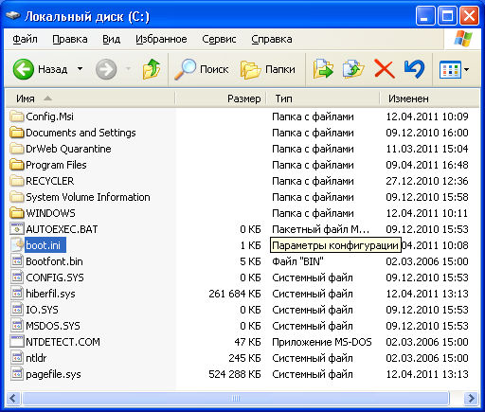The image size is (485, 412).
Task: Select the System Volume Information folder icon
Action: coord(17,197)
